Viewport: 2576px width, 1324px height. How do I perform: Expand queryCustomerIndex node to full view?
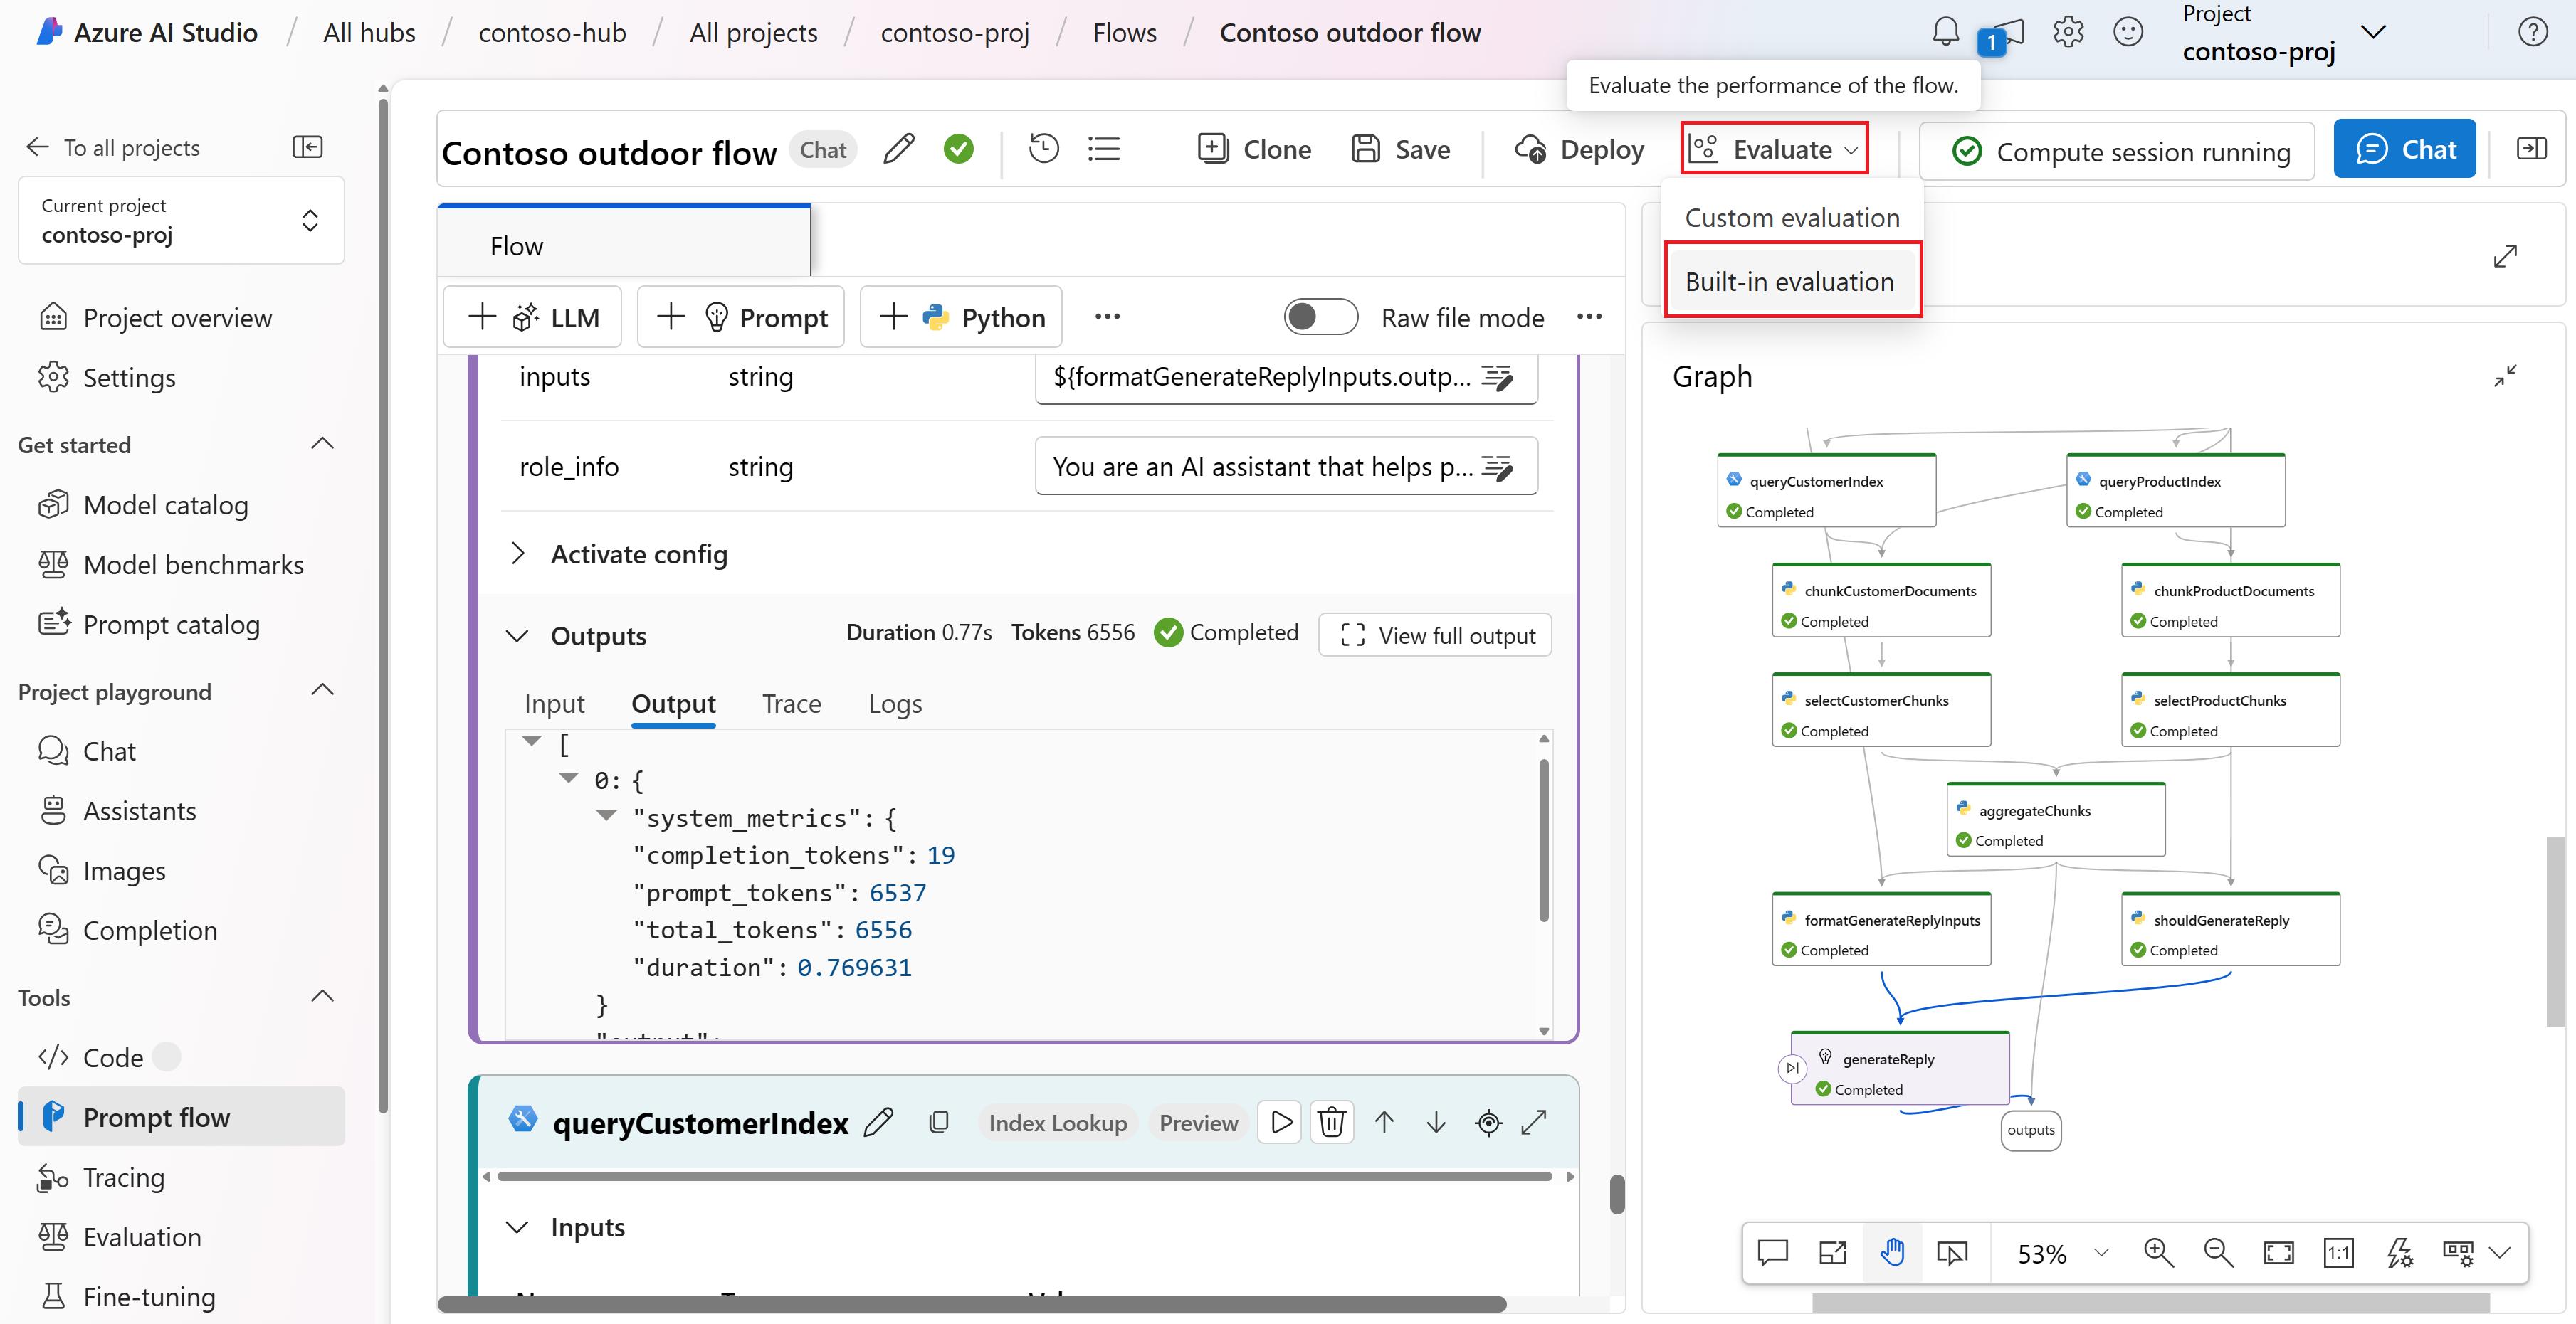point(1534,1122)
